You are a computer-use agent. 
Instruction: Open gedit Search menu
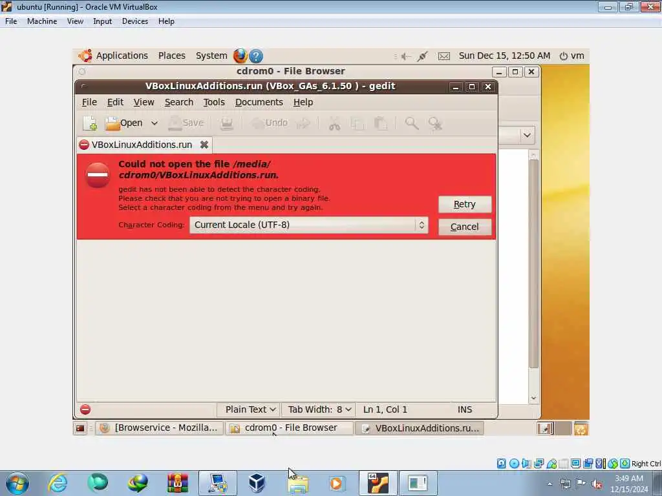tap(178, 102)
